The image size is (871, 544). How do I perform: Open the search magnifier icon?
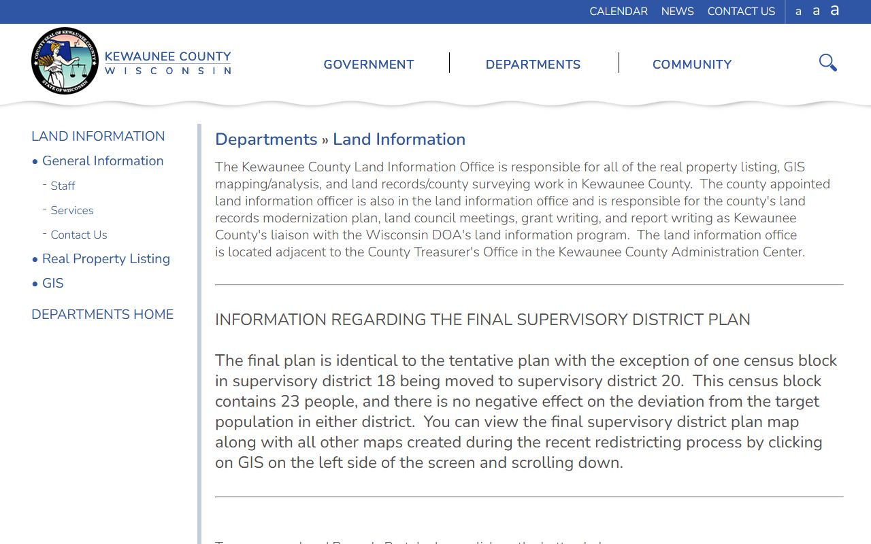tap(827, 63)
